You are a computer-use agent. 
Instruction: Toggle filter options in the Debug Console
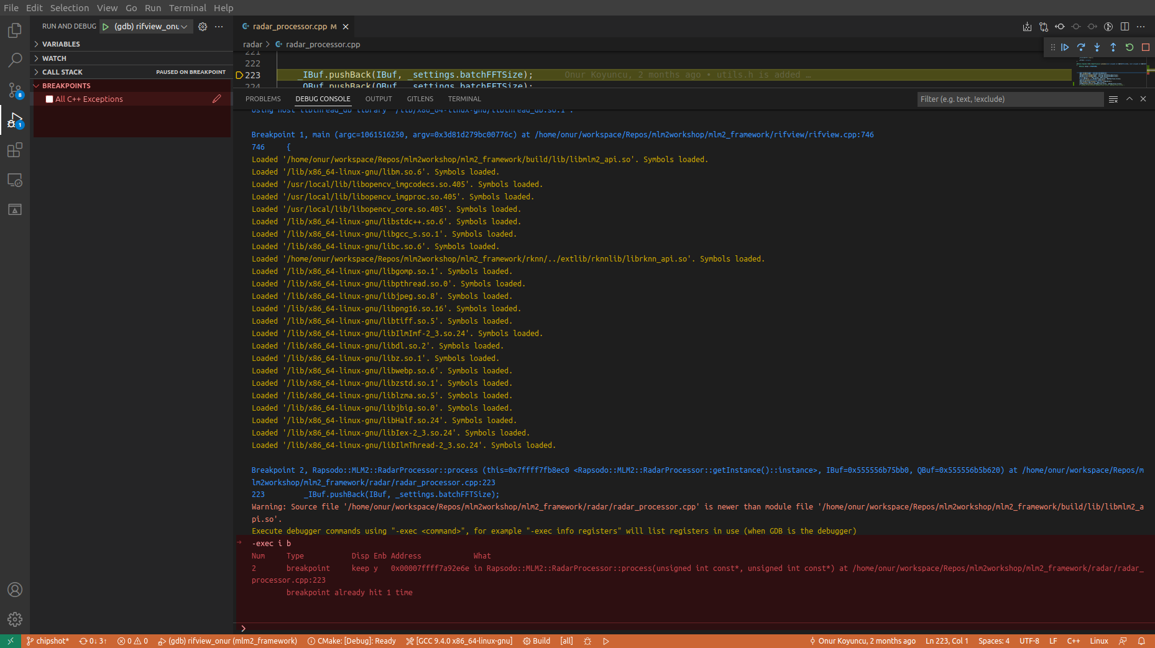click(x=1113, y=99)
